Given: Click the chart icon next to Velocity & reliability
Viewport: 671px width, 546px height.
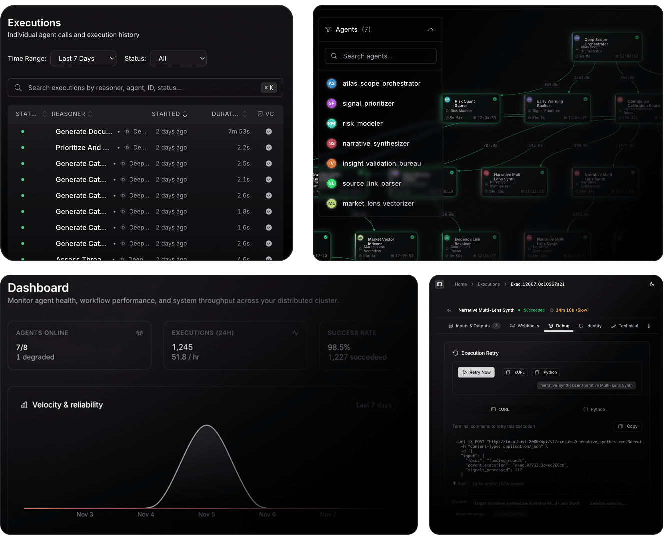Looking at the screenshot, I should (x=24, y=405).
